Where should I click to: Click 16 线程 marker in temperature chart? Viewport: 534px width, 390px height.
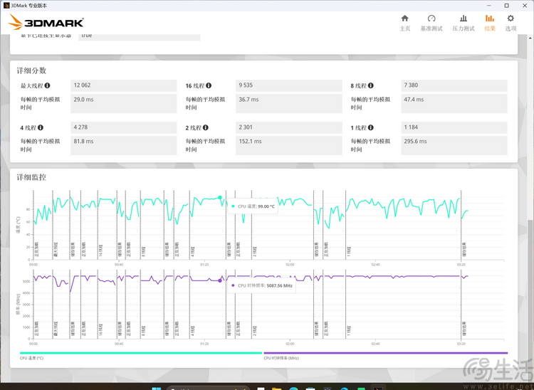click(x=101, y=250)
